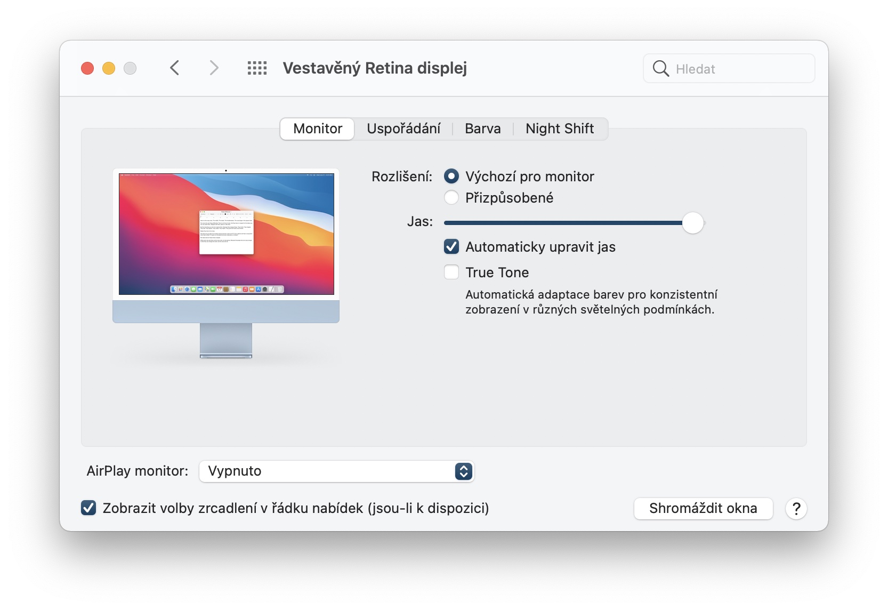
Task: Go forward with the right chevron
Action: tap(214, 68)
